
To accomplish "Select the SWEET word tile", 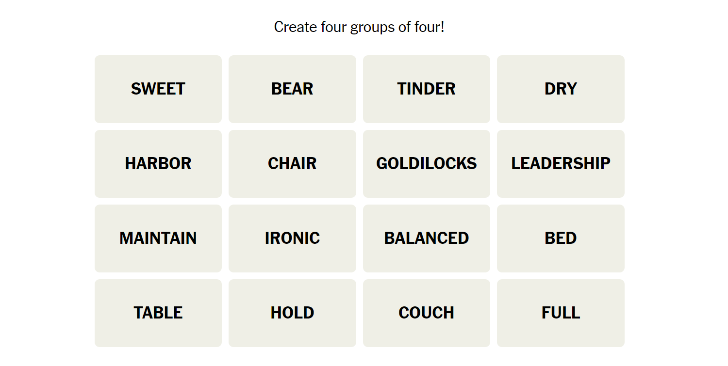I will (158, 89).
